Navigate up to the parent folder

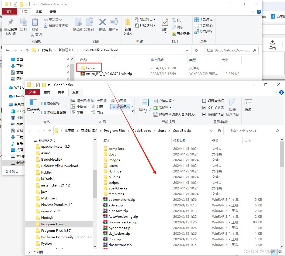[x=50, y=131]
